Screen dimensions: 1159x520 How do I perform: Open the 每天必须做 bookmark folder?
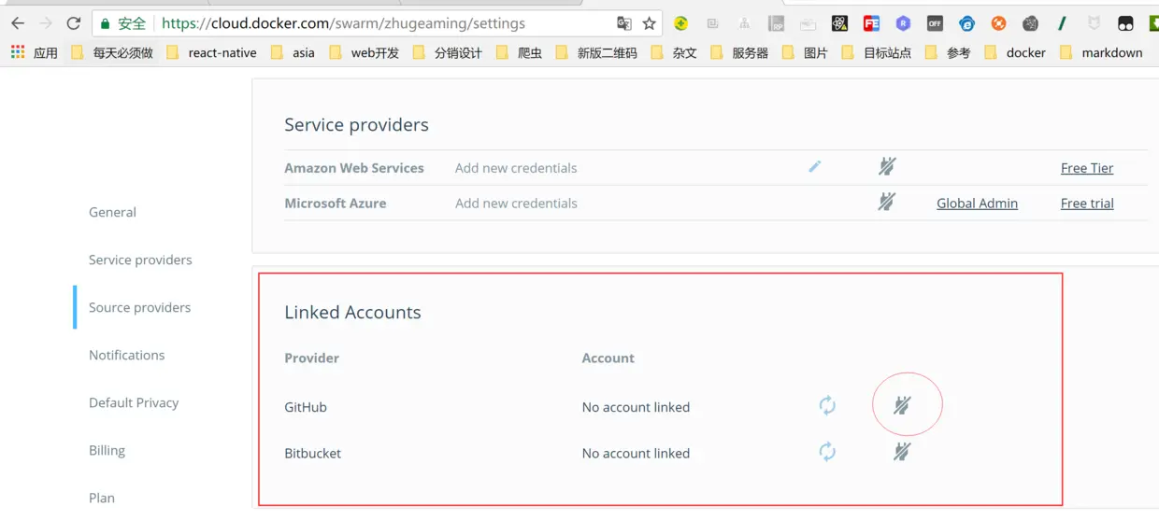tap(112, 52)
